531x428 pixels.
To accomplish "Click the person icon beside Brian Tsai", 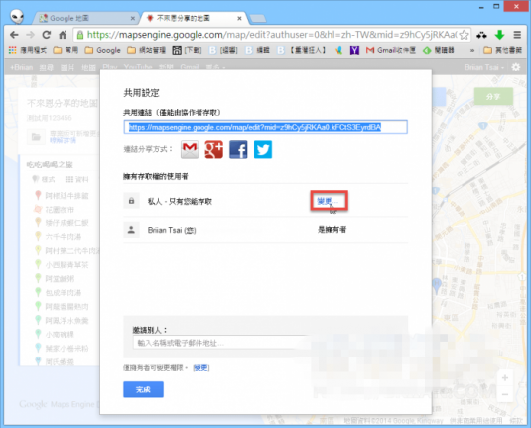I will coord(131,230).
